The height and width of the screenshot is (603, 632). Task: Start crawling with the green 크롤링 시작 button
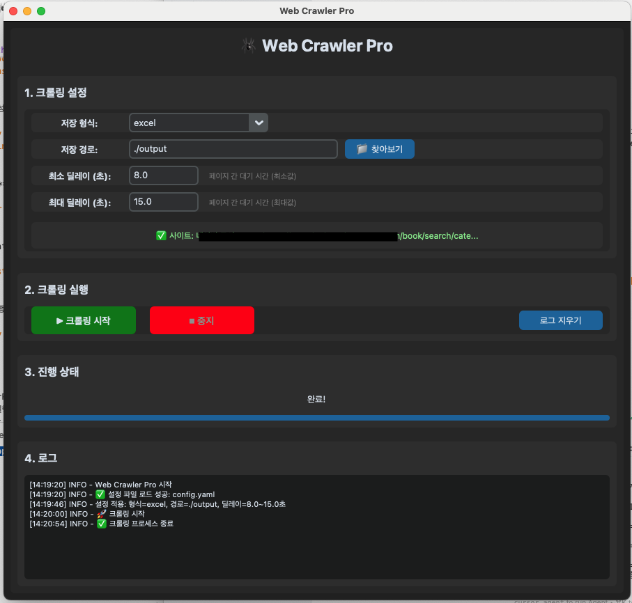point(84,320)
